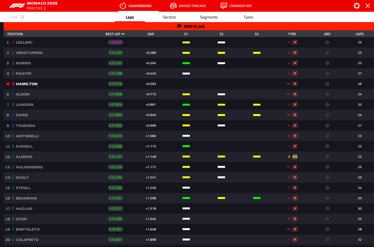Viewport: 374px width, 247px height.
Task: Click Verstappen's soft tyre icon
Action: tap(295, 53)
